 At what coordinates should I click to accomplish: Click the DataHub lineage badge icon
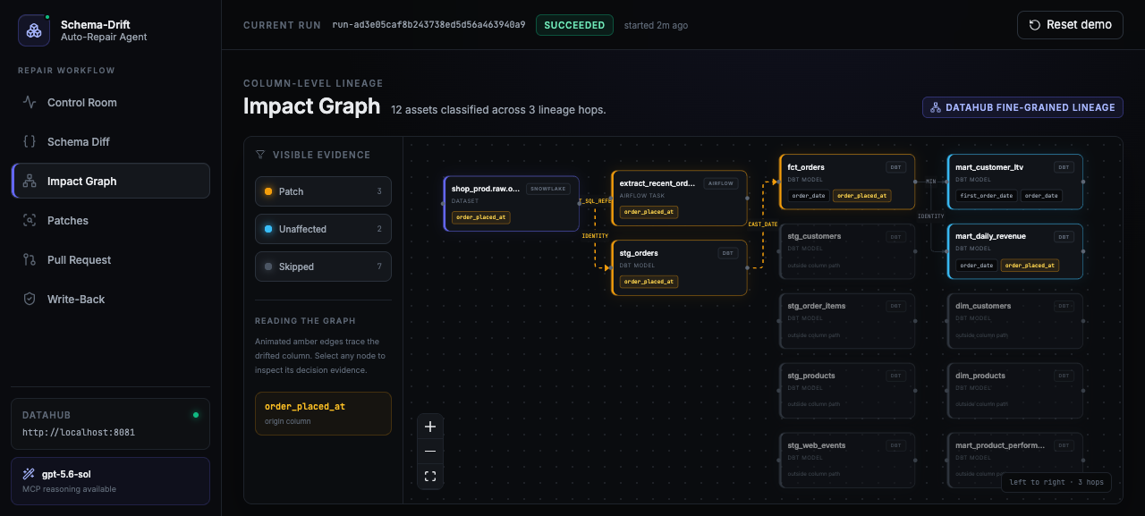936,107
